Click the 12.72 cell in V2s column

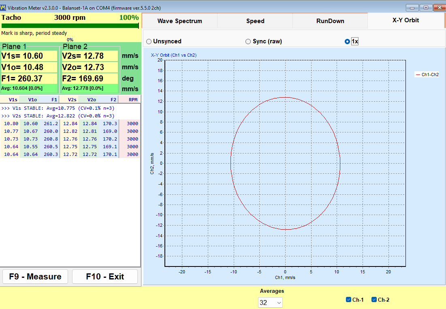[x=70, y=154]
